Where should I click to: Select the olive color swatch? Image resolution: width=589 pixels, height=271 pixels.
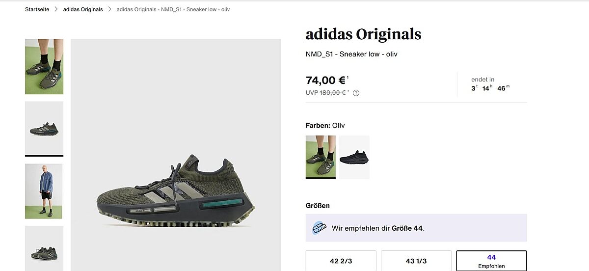click(321, 157)
